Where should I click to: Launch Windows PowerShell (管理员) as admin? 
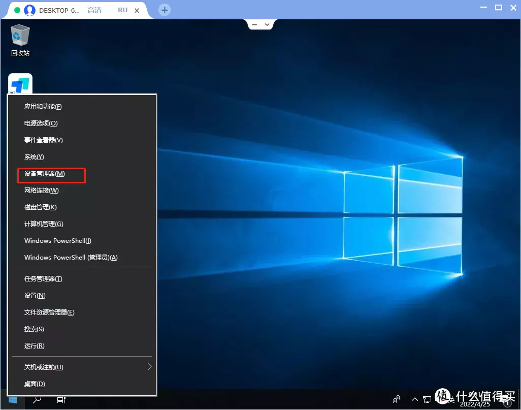82,258
